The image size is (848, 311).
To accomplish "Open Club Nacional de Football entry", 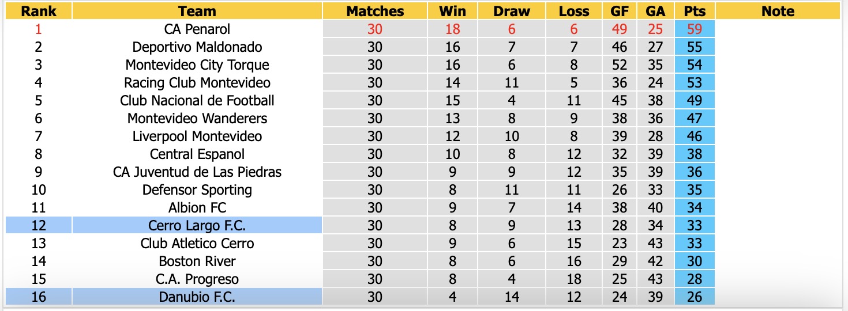I will point(197,100).
